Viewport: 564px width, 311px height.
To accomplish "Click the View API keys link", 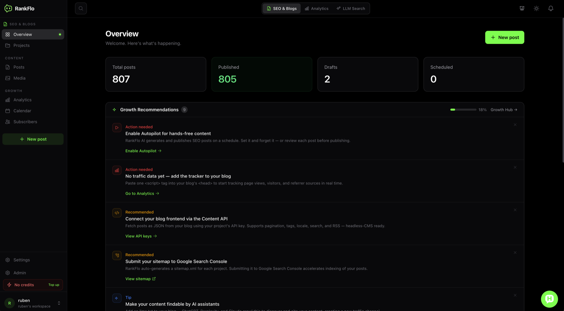I will [x=141, y=236].
